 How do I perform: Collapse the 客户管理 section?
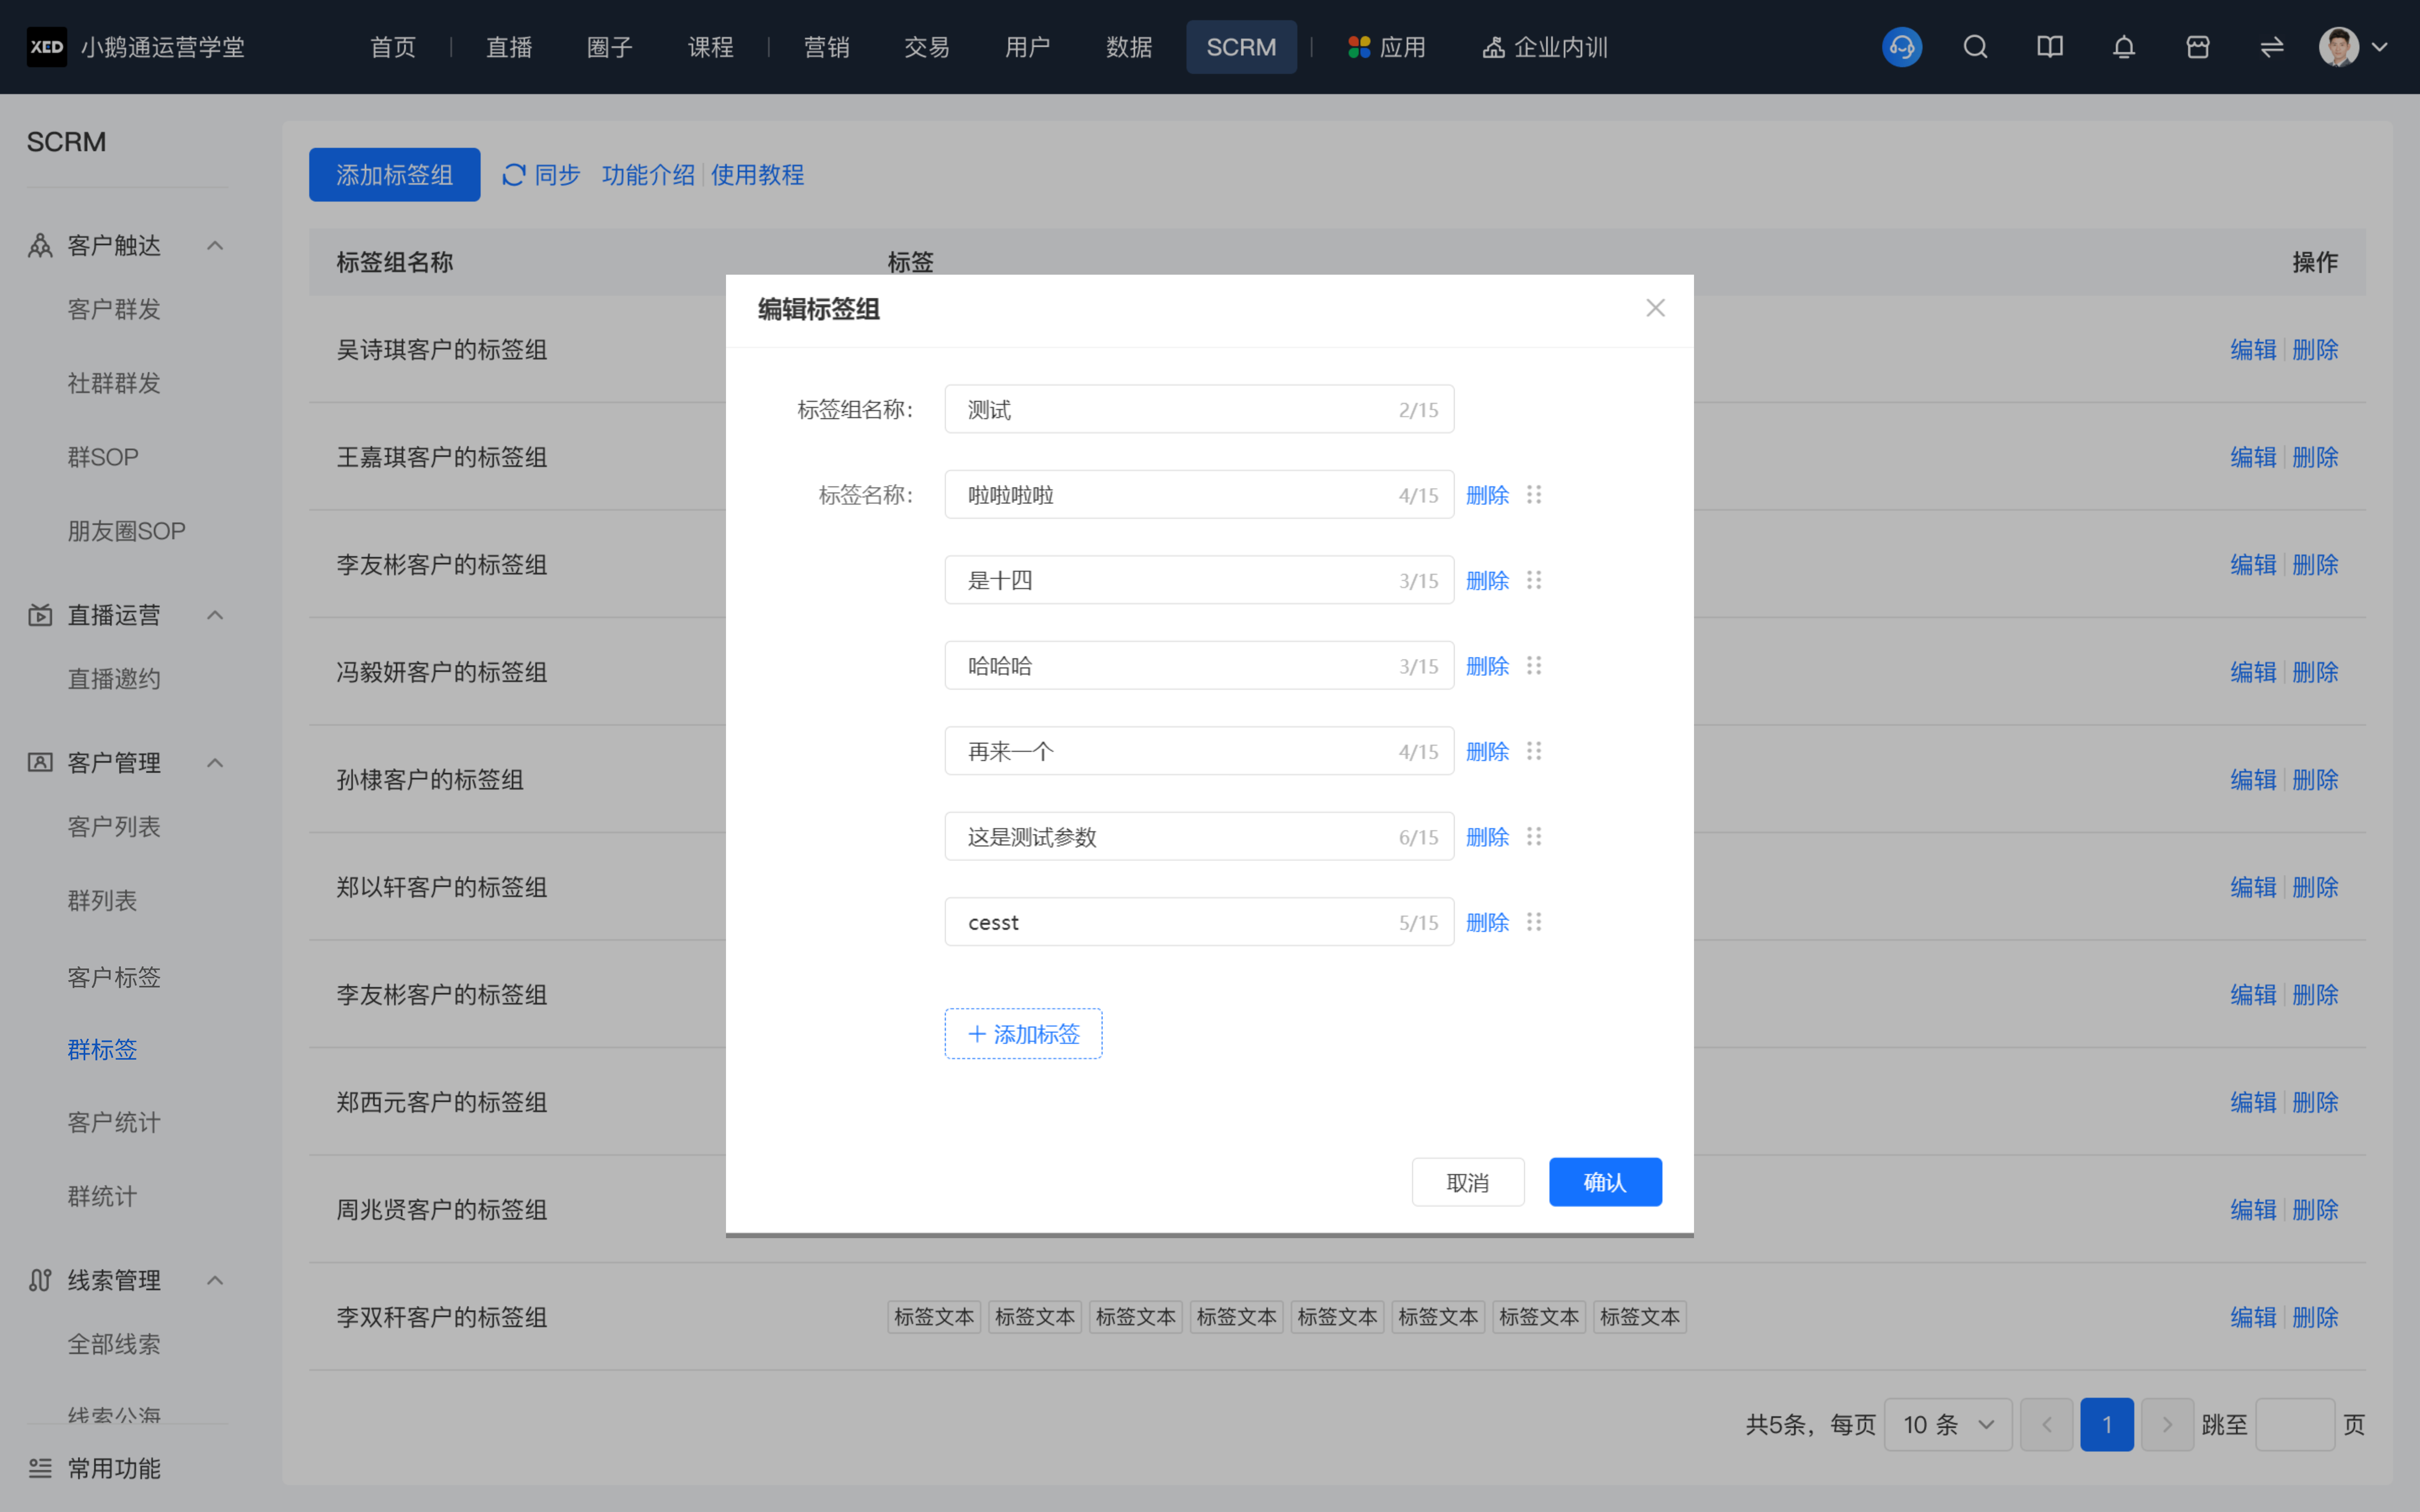215,763
